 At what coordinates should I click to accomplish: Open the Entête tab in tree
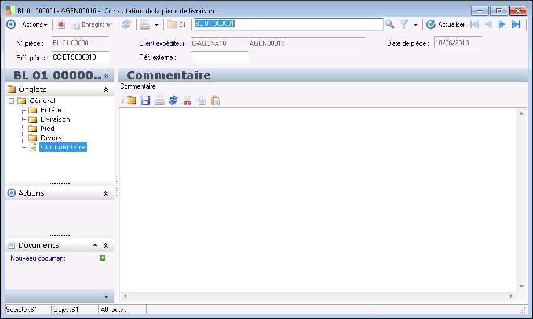(50, 110)
